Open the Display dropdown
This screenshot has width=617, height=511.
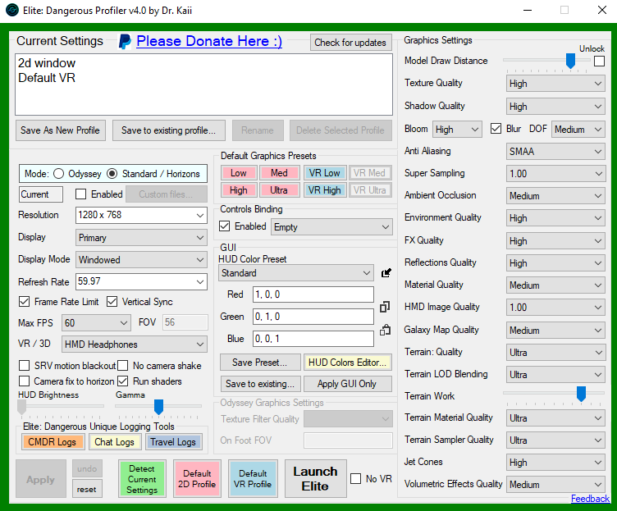141,238
